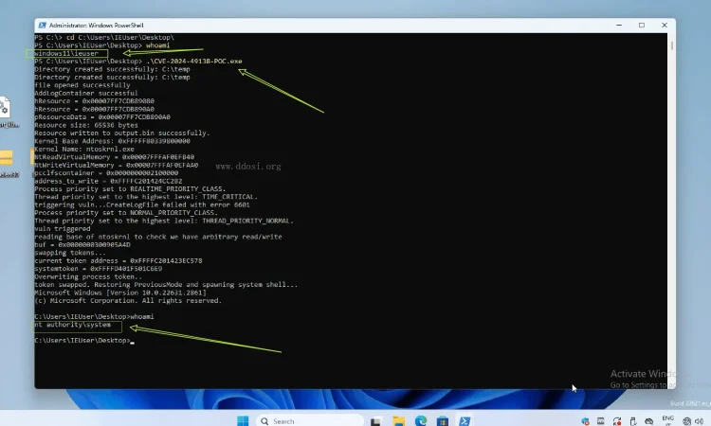This screenshot has width=711, height=426.
Task: Open the volume control in the system tray
Action: pyautogui.click(x=700, y=421)
